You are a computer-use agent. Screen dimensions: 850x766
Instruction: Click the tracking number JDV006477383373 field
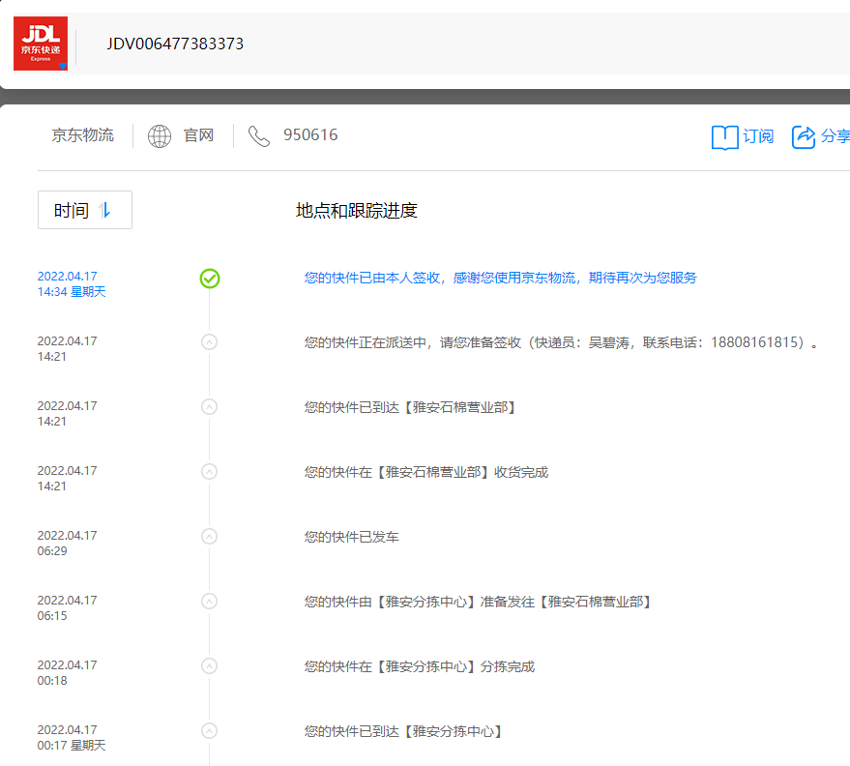click(175, 44)
